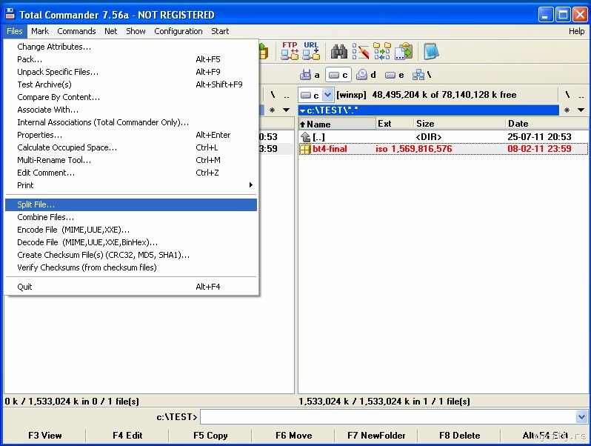Click the Synchronize directories toolbar icon
Viewport: 591px width, 446px height.
(382, 51)
